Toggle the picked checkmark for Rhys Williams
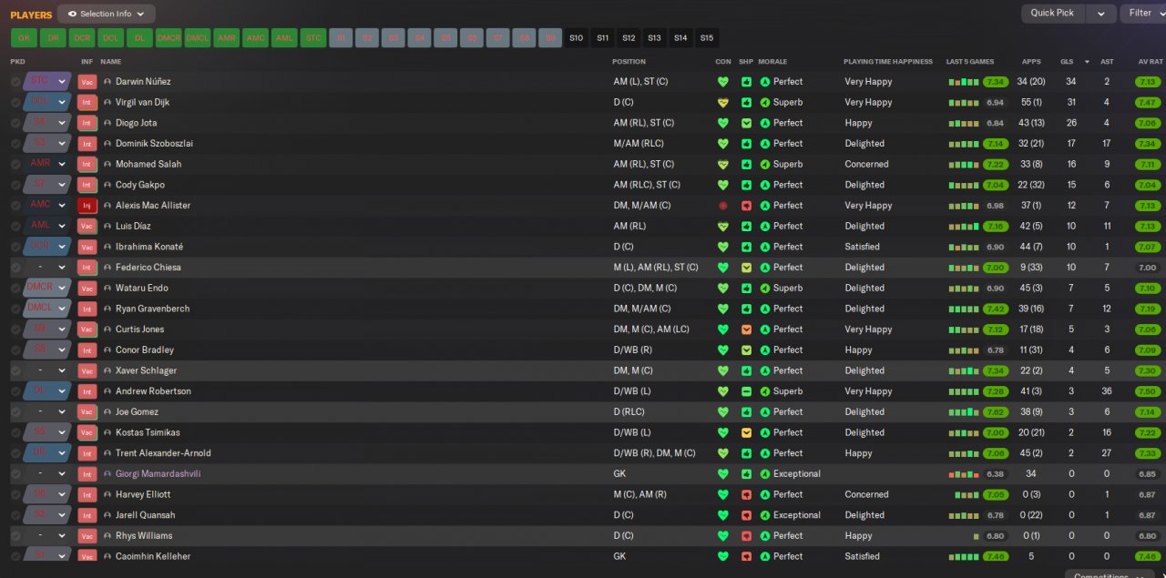This screenshot has width=1166, height=578. coord(15,536)
